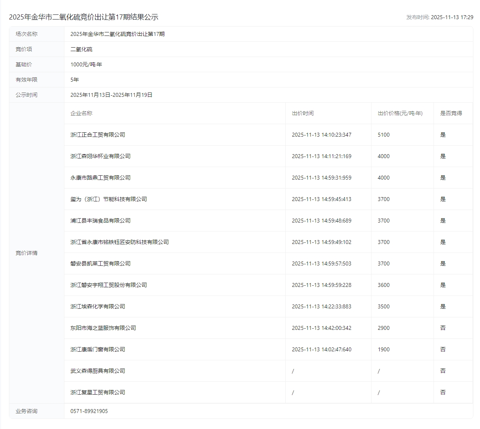480x429 pixels.
Task: Click 浦江县丰瑞食品有限公司 company name
Action: pyautogui.click(x=100, y=221)
